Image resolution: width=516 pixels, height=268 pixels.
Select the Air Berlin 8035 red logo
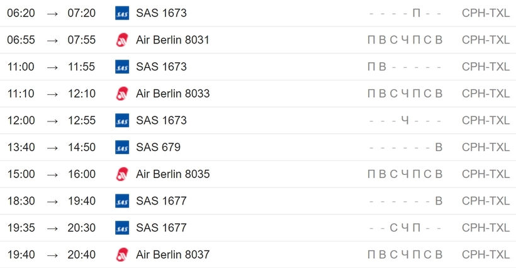click(x=122, y=174)
